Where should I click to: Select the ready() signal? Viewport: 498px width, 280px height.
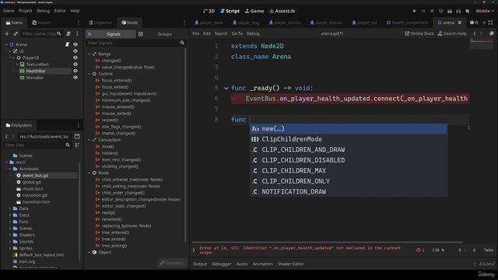pos(108,212)
